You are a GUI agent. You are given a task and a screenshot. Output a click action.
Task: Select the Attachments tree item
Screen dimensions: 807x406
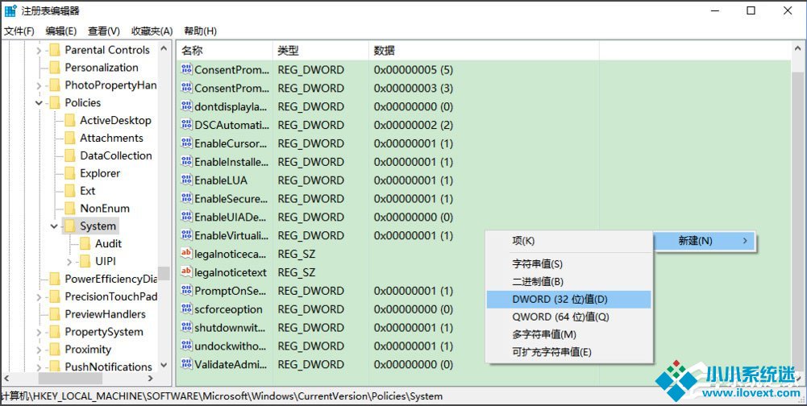[x=111, y=138]
